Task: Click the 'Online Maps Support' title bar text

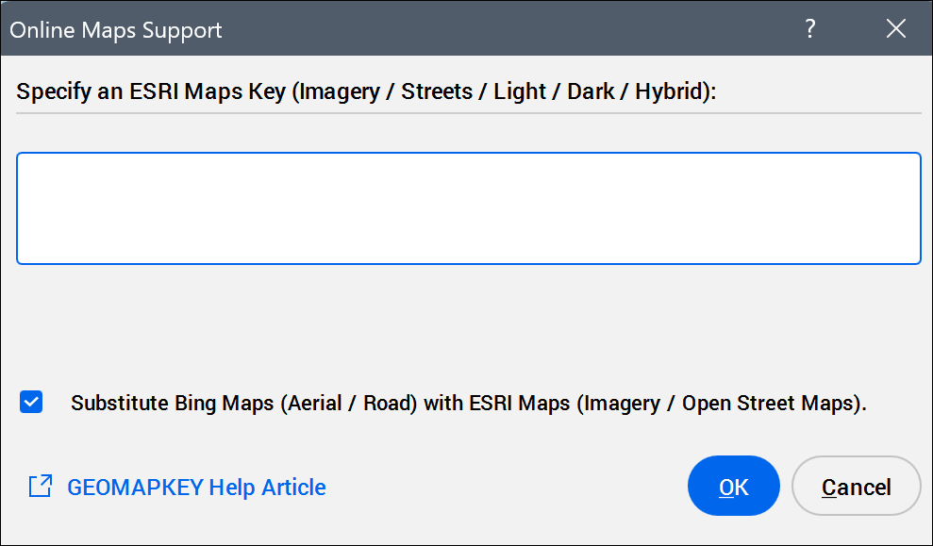Action: [116, 30]
